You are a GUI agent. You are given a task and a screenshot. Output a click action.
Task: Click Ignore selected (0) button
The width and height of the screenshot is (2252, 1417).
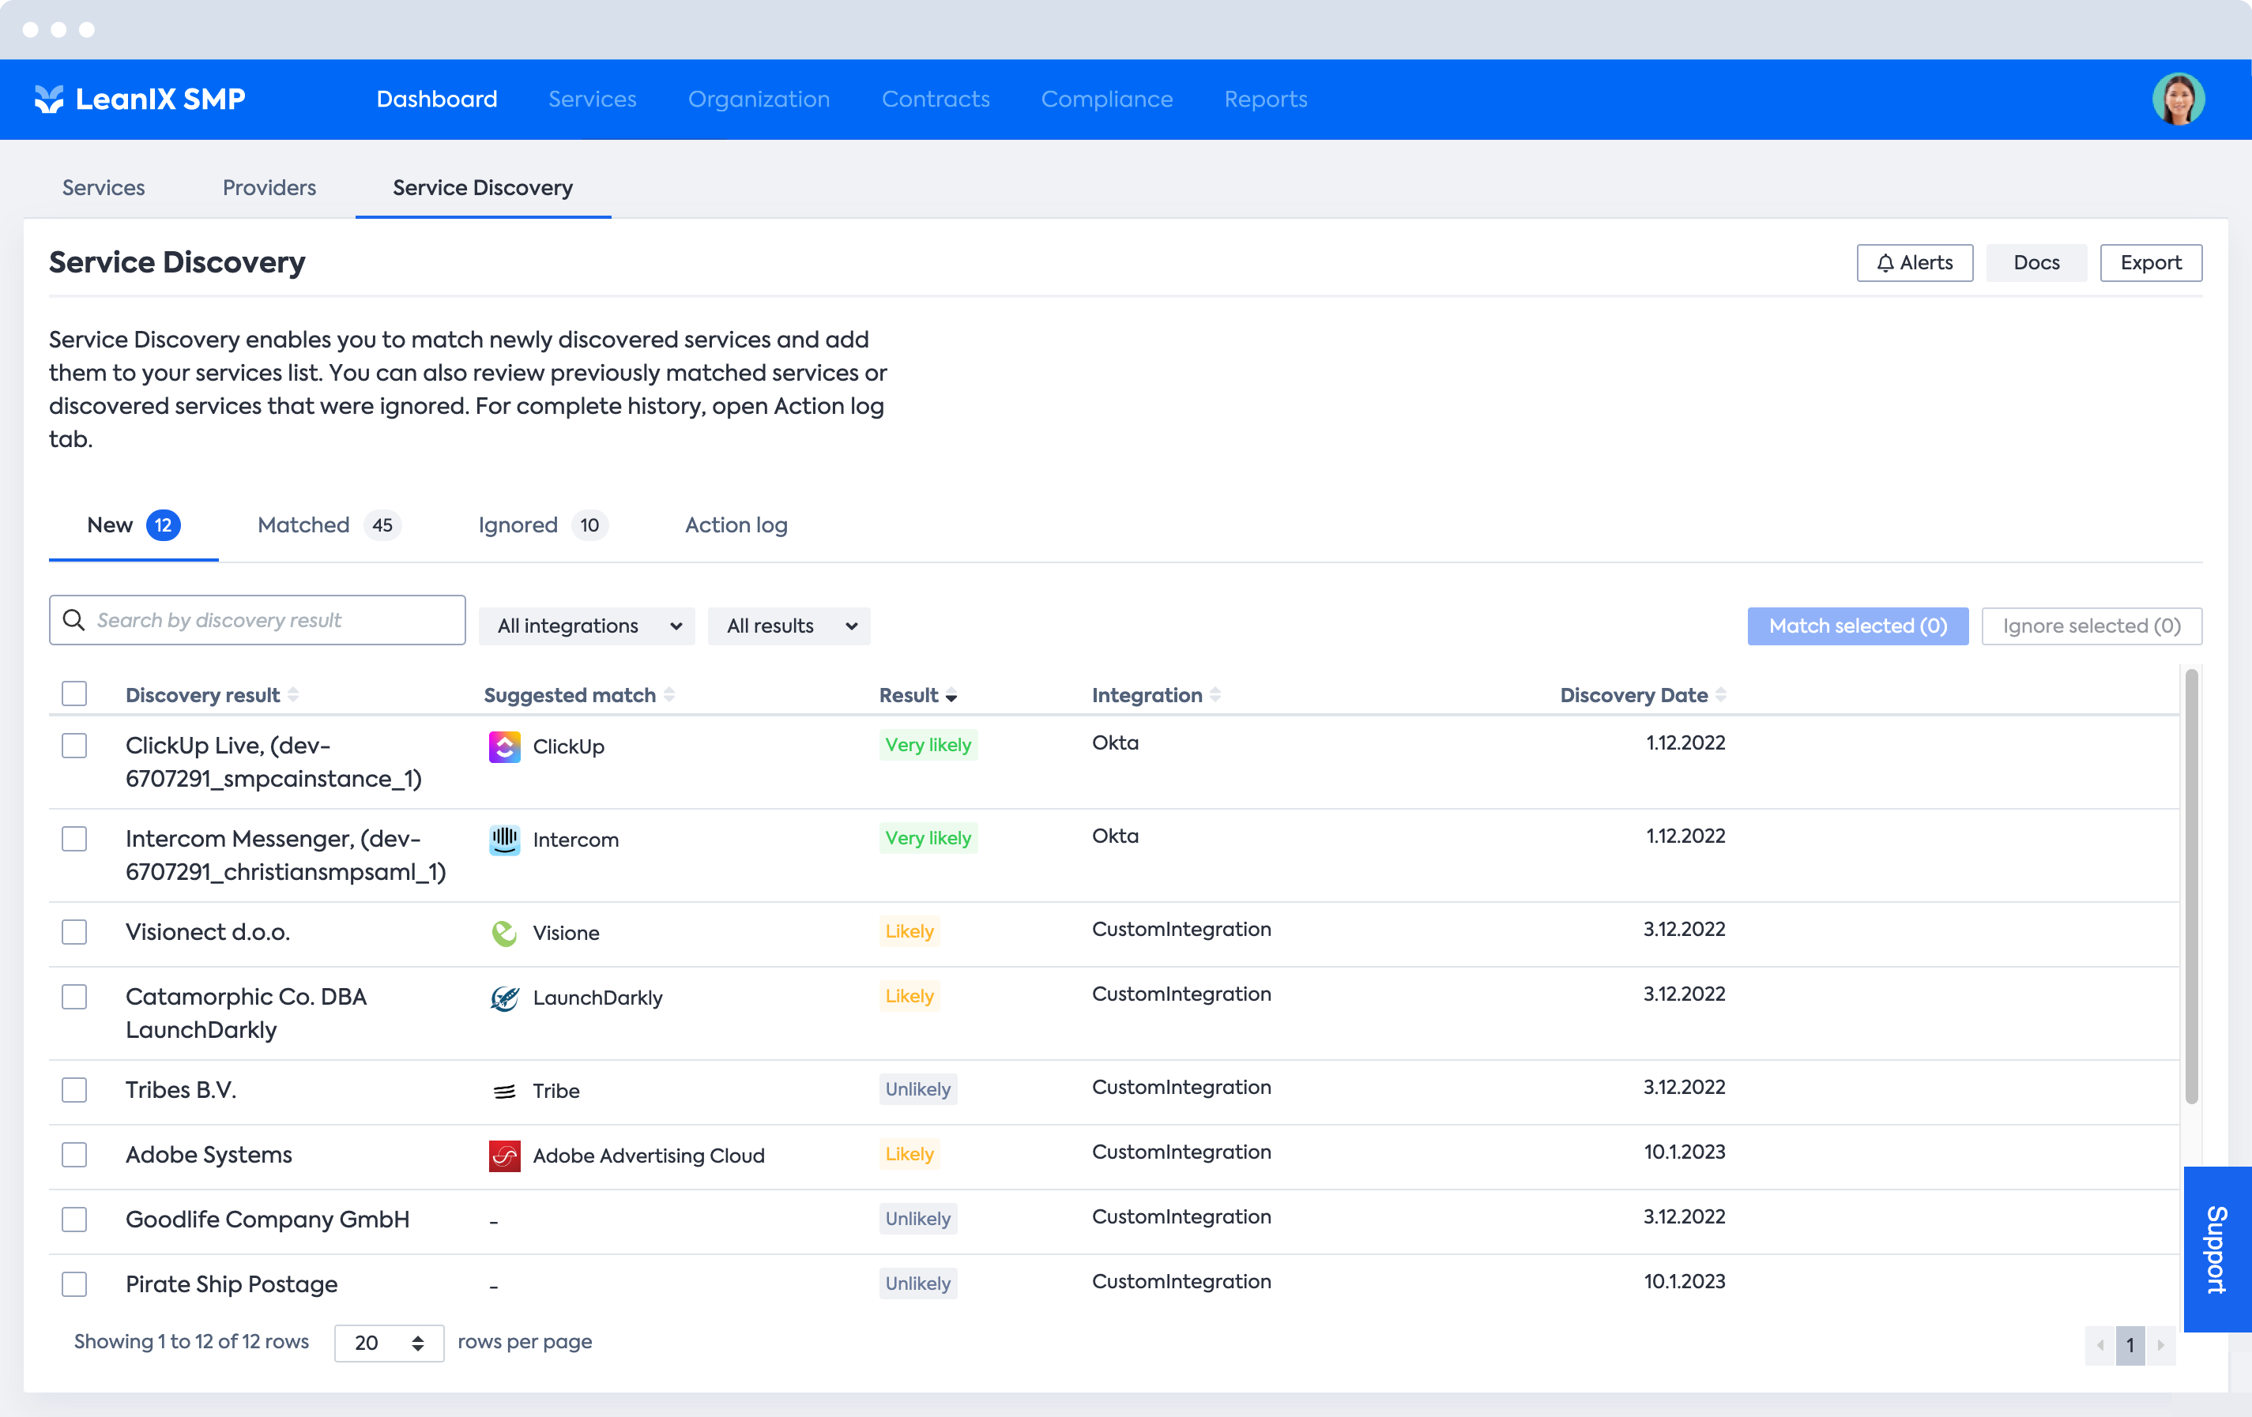click(2091, 626)
